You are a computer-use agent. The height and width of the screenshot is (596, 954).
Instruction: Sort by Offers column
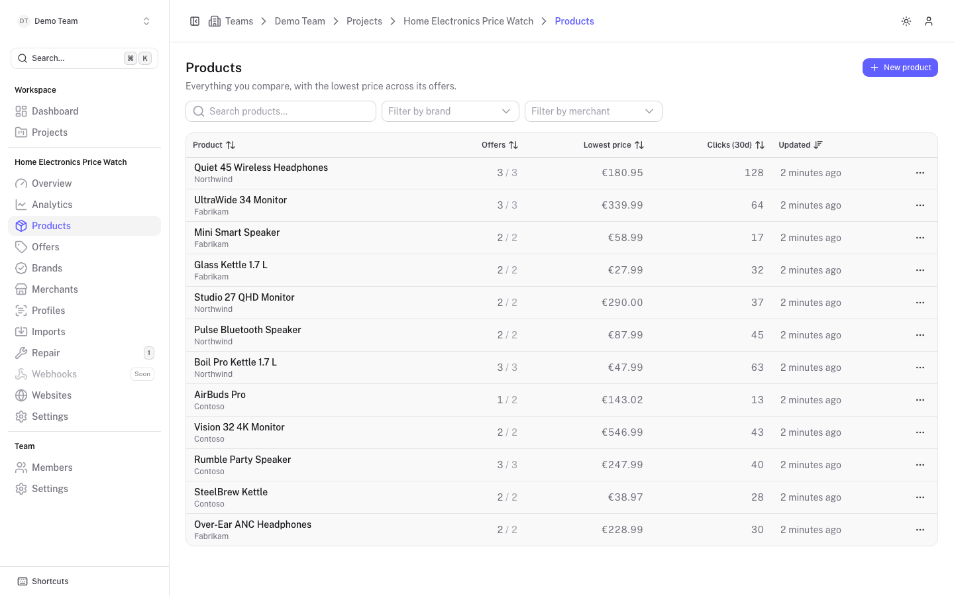click(500, 145)
